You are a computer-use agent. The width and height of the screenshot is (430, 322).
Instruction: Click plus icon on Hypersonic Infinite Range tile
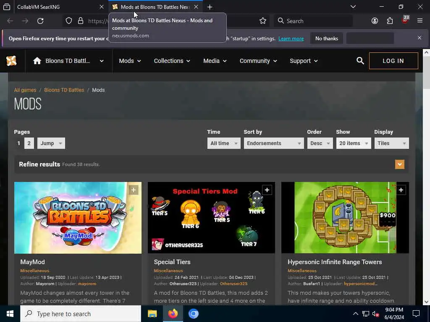tap(401, 190)
